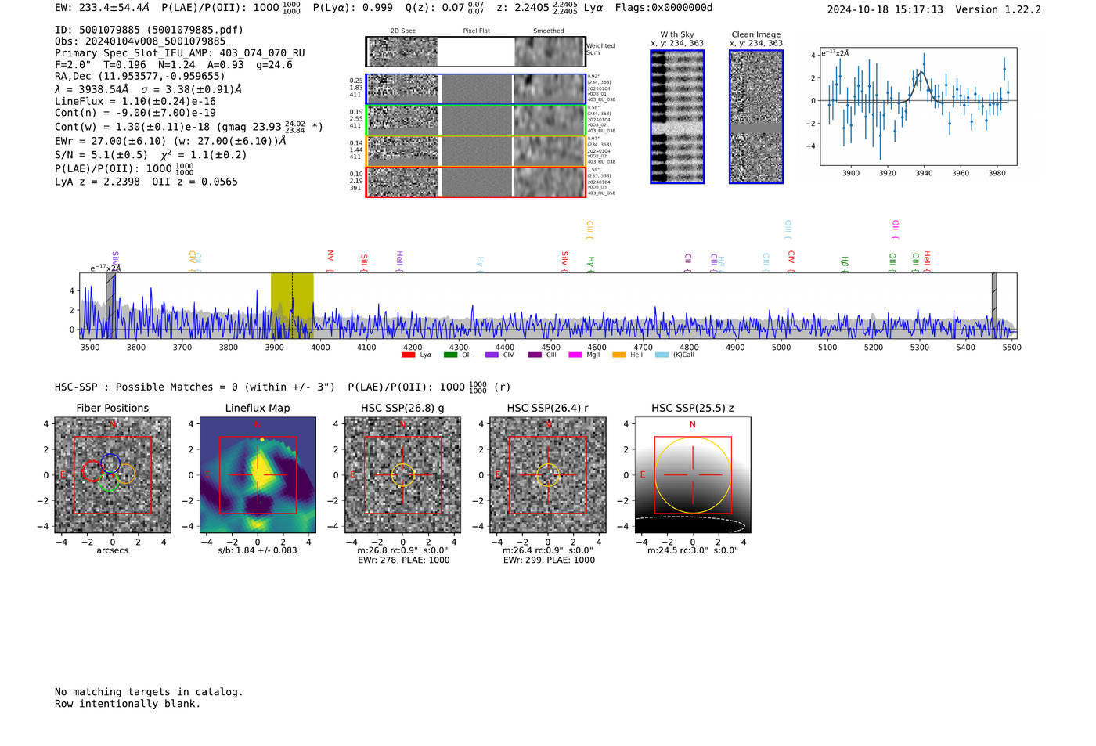The height and width of the screenshot is (746, 1096).
Task: Click the green Hγ line marker above spectrum
Action: click(x=591, y=264)
